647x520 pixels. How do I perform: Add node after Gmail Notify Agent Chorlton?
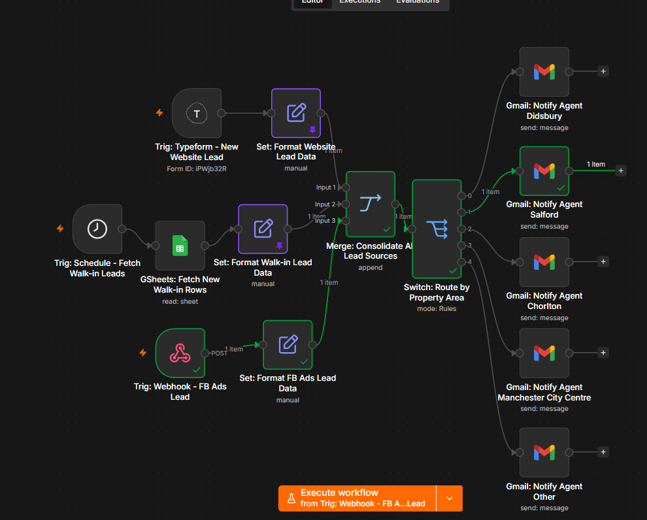(603, 261)
